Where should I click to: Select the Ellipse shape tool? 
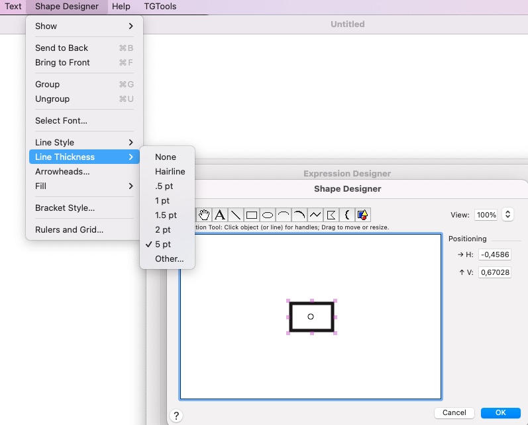point(268,215)
